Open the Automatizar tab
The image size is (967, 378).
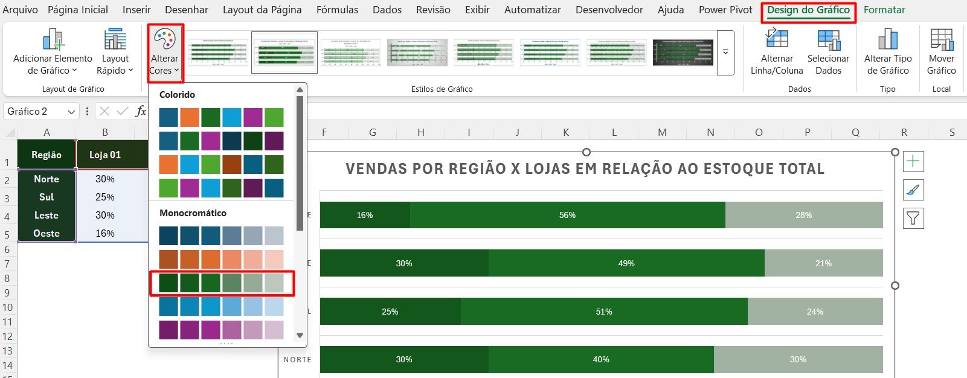click(533, 10)
